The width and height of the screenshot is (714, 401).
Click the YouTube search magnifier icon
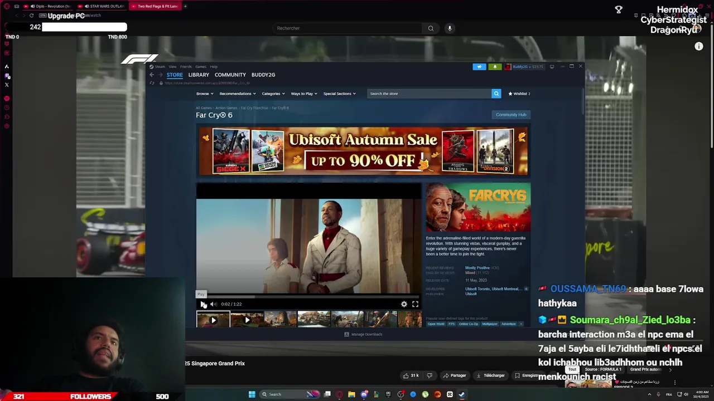point(431,28)
